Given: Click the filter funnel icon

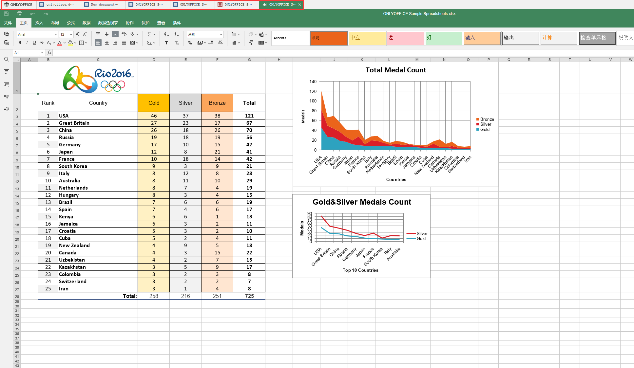Looking at the screenshot, I should (166, 43).
